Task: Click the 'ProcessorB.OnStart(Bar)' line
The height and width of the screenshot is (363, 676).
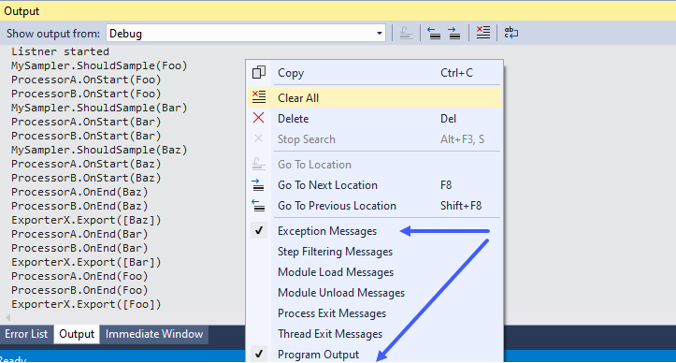Action: (86, 136)
